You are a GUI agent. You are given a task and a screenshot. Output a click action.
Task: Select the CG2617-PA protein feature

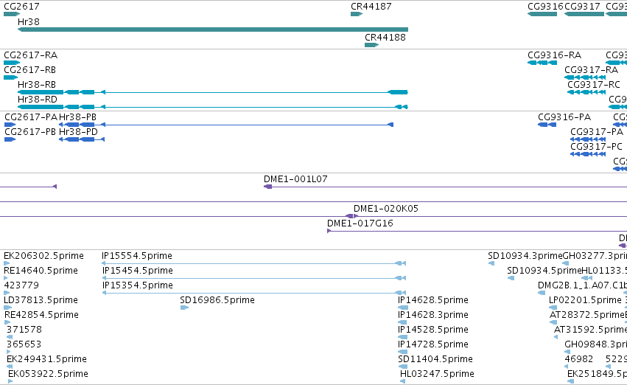pyautogui.click(x=10, y=125)
